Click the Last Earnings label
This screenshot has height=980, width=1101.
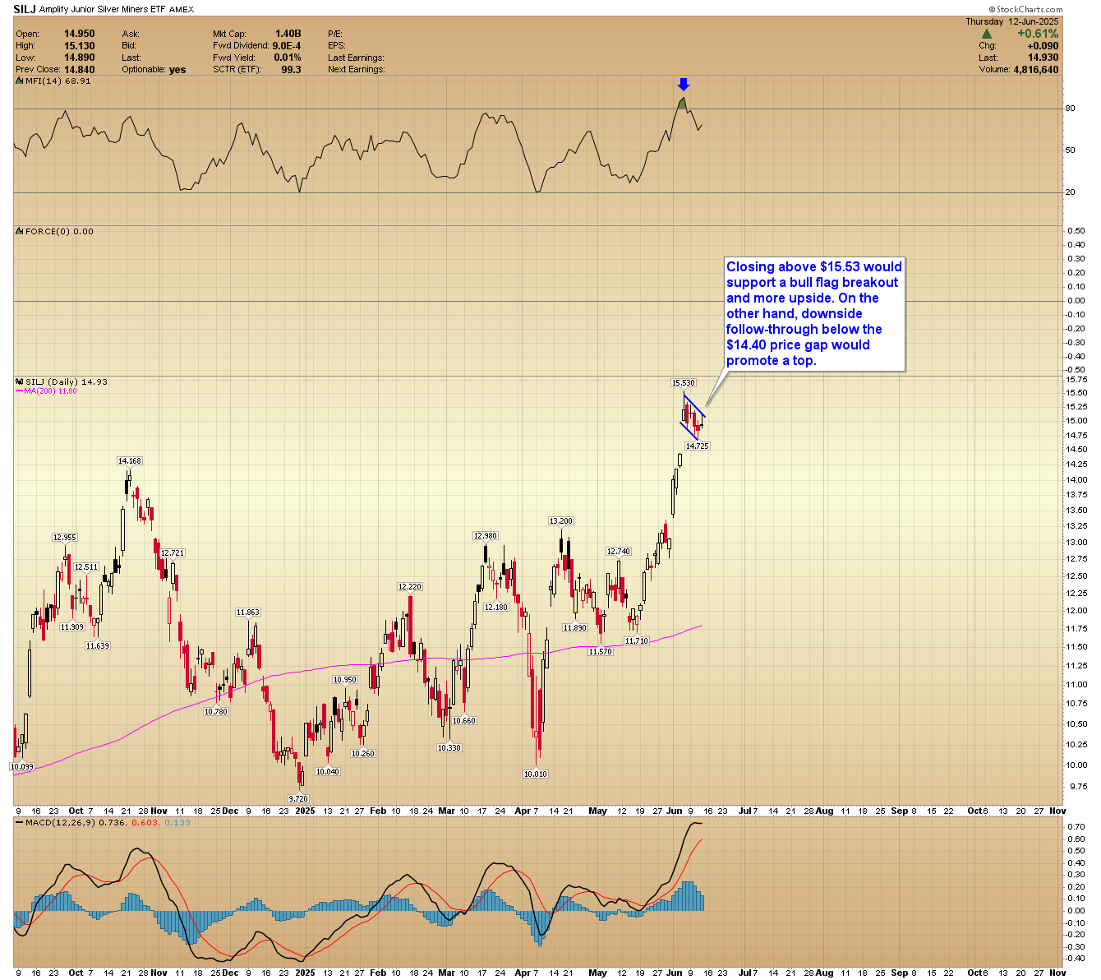tap(356, 58)
